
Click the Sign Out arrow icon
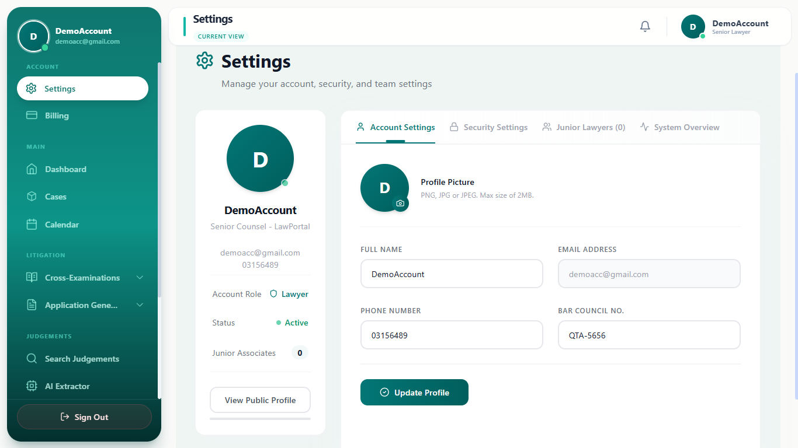point(65,417)
